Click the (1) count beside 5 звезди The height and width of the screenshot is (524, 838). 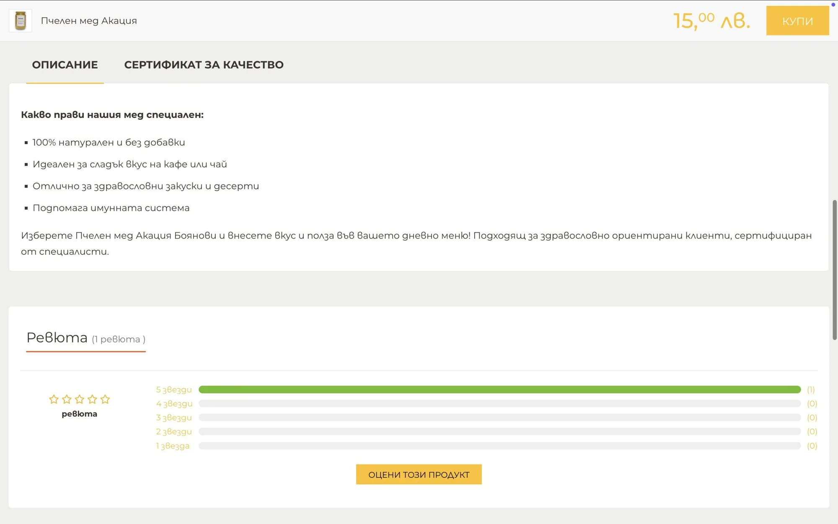click(811, 389)
